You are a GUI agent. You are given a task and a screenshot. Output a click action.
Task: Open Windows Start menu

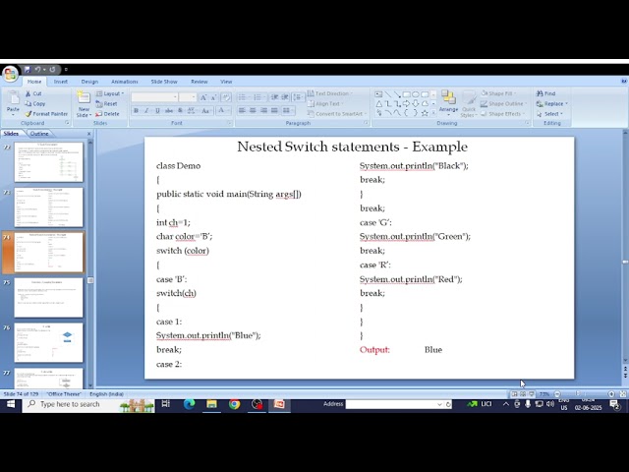coord(11,404)
